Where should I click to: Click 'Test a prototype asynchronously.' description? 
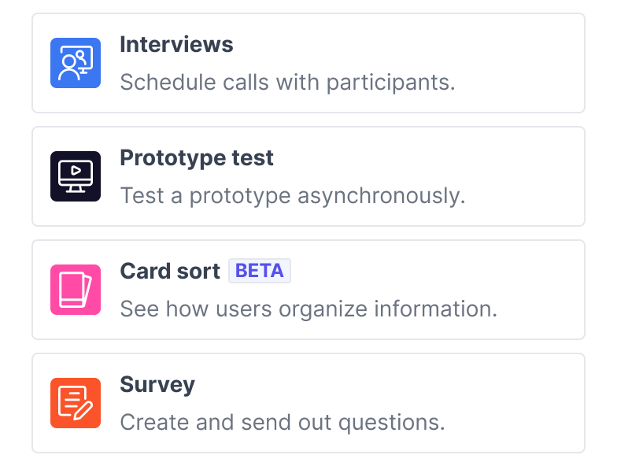[x=293, y=195]
